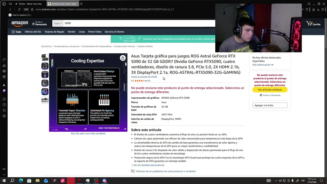Click Computadoras y Accesorios breadcrumb
327x184 pixels.
click(67, 46)
